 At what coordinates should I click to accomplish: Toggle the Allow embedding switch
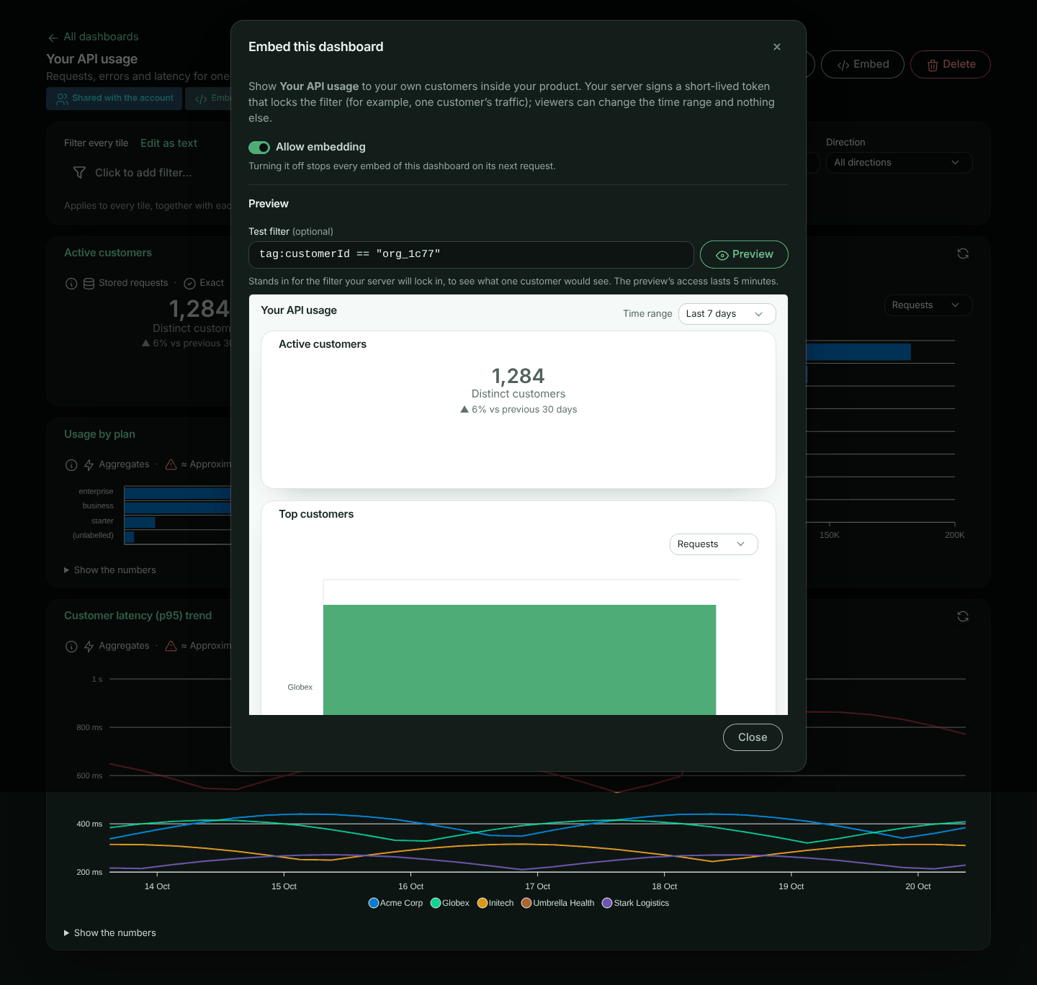point(259,148)
